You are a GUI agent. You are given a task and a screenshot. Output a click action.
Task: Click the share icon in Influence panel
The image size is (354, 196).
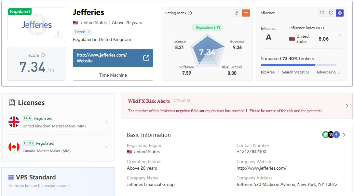pyautogui.click(x=331, y=13)
